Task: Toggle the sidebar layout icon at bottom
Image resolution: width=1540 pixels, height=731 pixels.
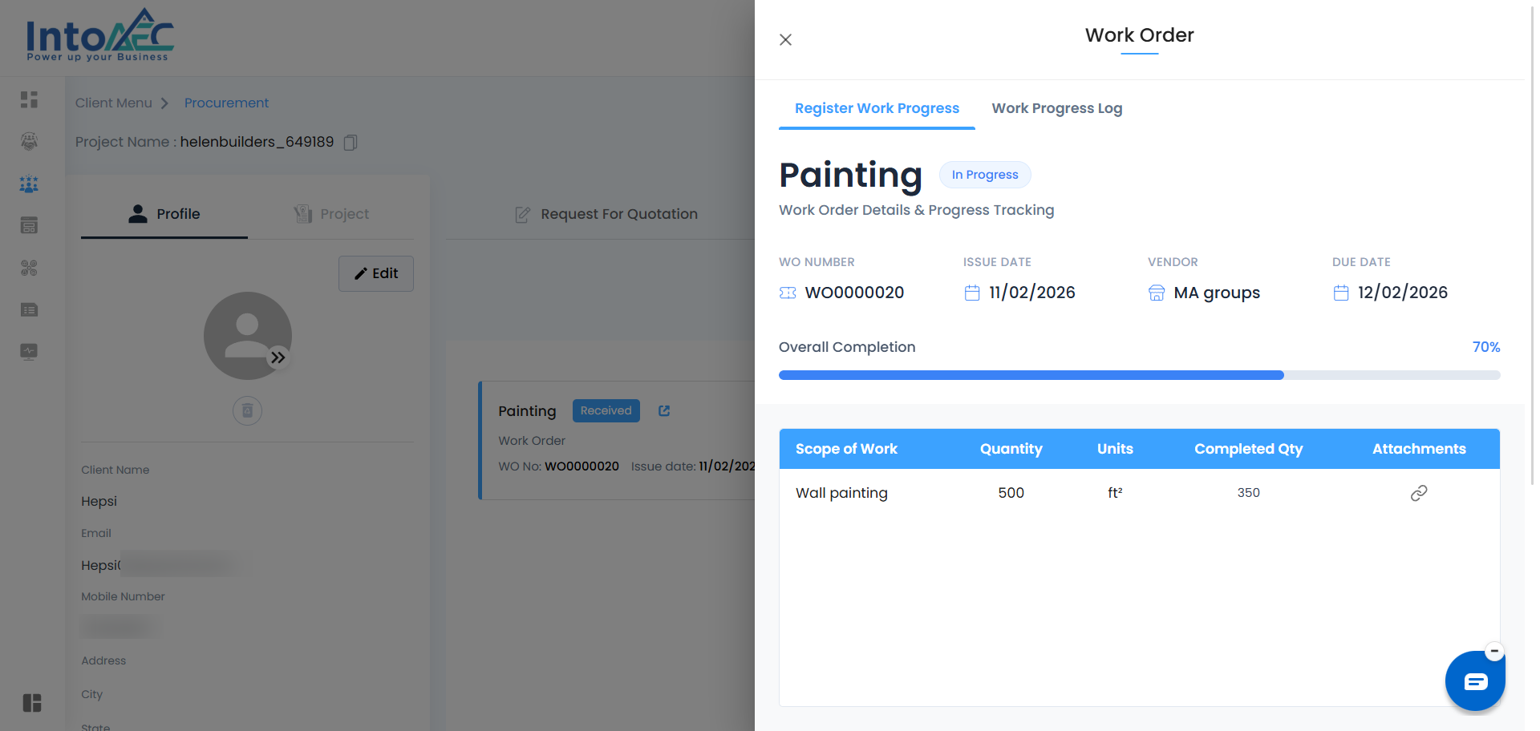Action: pyautogui.click(x=32, y=703)
